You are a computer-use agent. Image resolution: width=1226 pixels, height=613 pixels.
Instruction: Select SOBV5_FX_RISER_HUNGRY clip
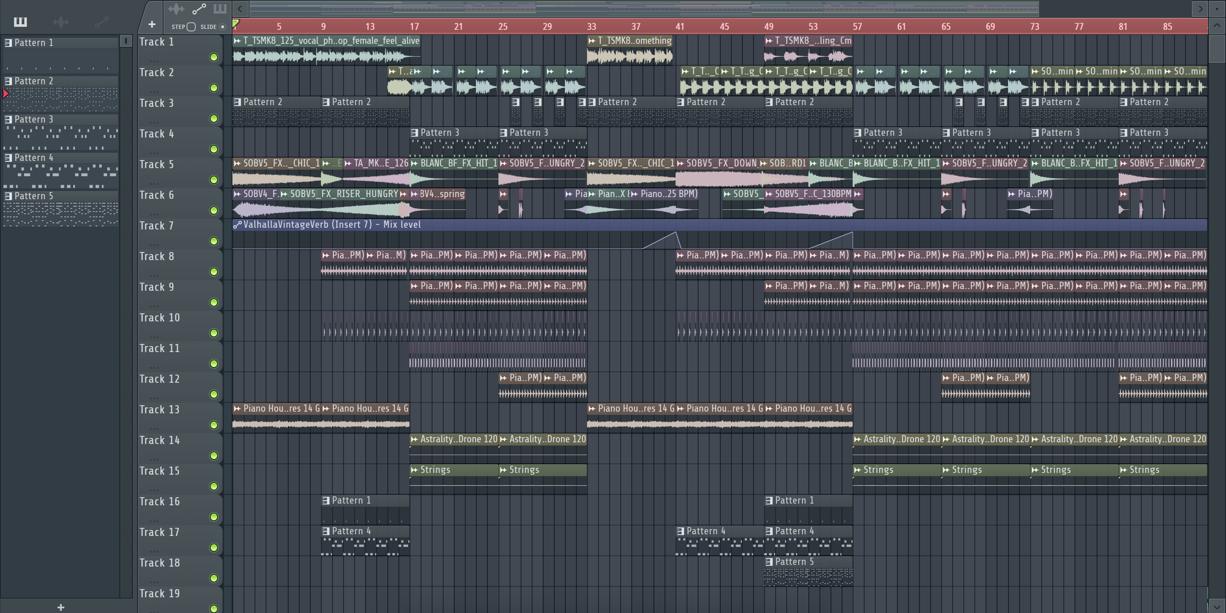(339, 202)
